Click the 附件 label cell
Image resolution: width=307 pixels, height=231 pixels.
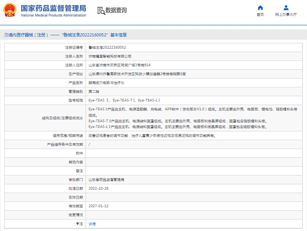(45, 153)
